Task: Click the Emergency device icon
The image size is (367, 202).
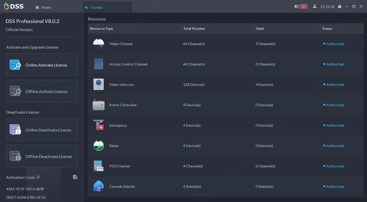Action: click(99, 125)
